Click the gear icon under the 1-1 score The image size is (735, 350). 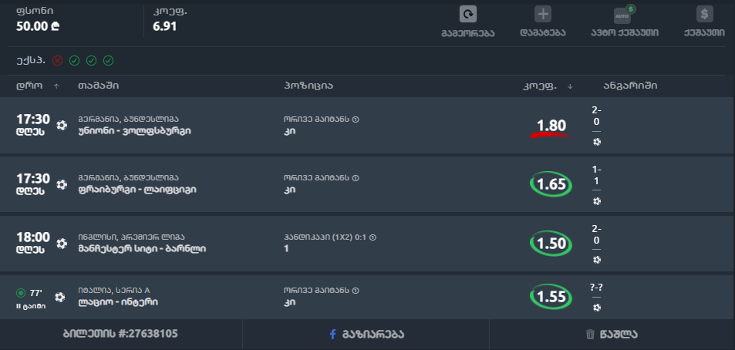[596, 201]
